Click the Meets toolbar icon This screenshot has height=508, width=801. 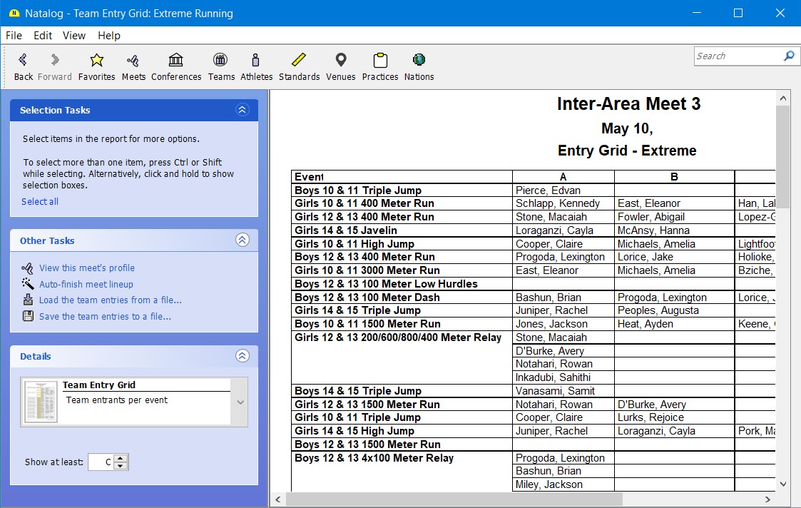point(133,66)
